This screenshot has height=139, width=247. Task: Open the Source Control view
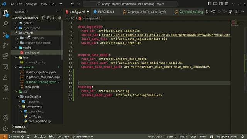click(x=5, y=34)
